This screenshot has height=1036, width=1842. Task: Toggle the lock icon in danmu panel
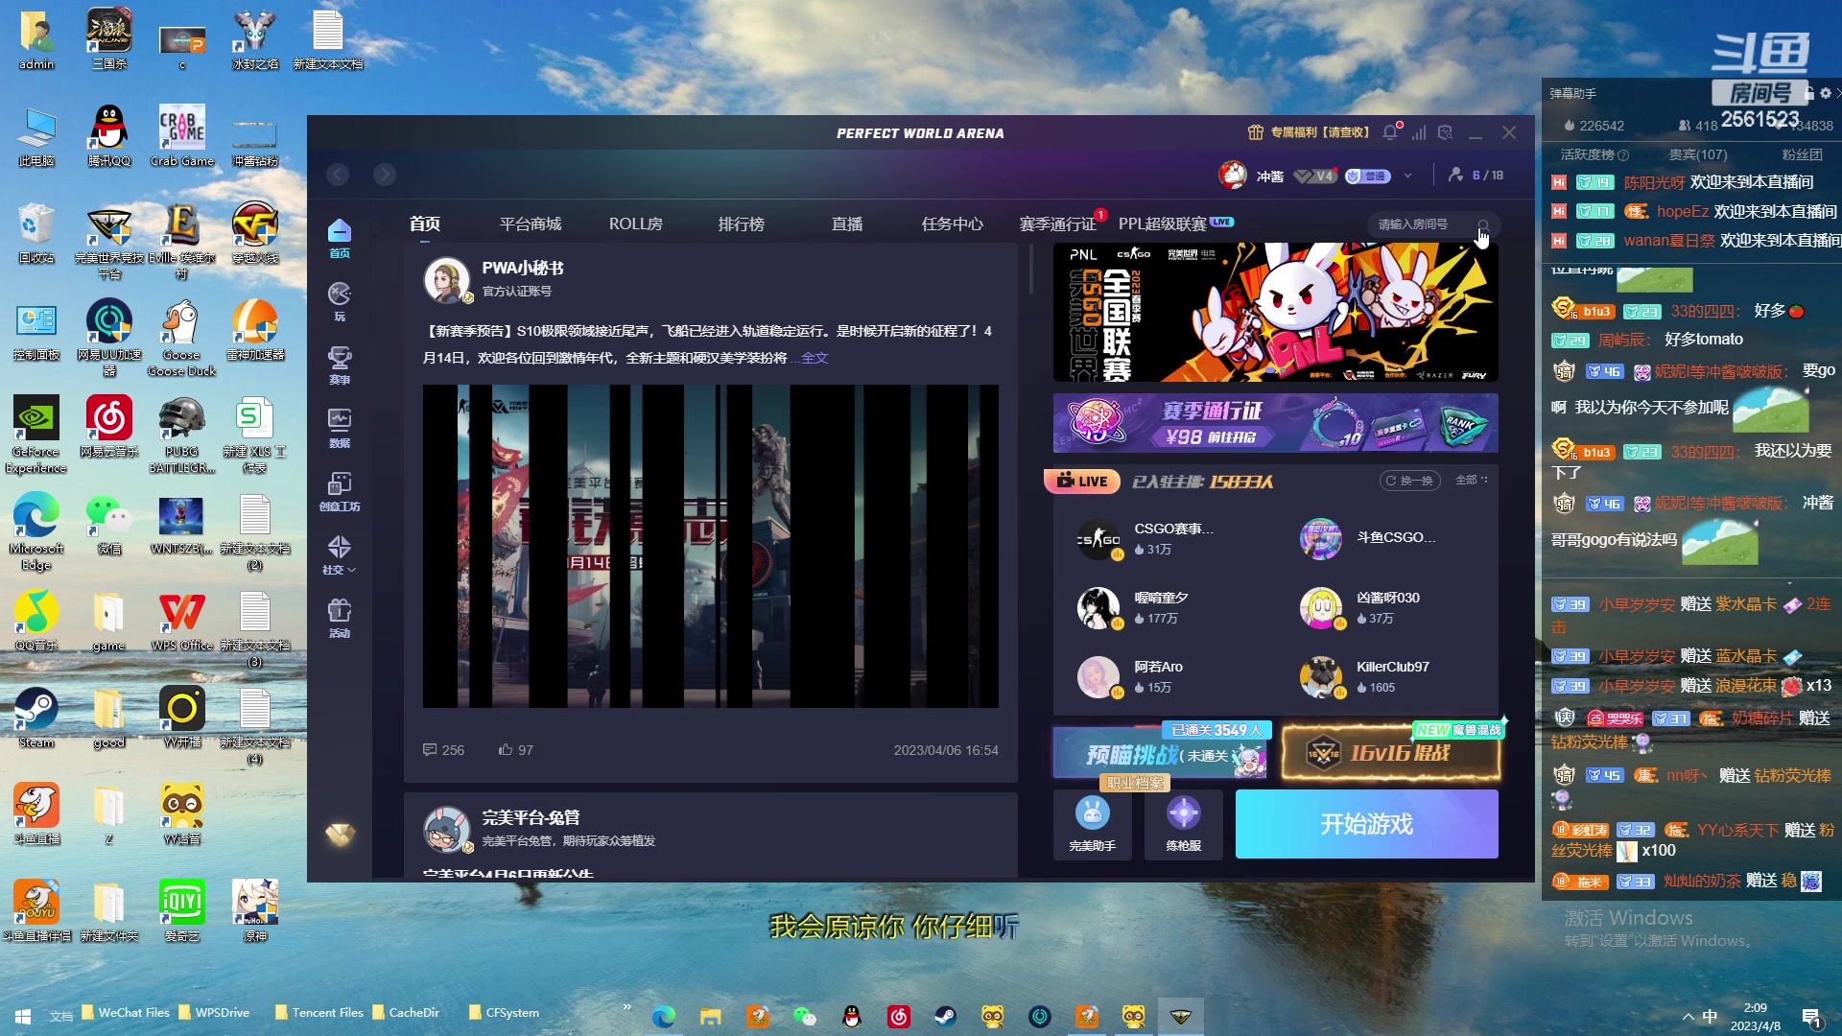click(x=1808, y=93)
